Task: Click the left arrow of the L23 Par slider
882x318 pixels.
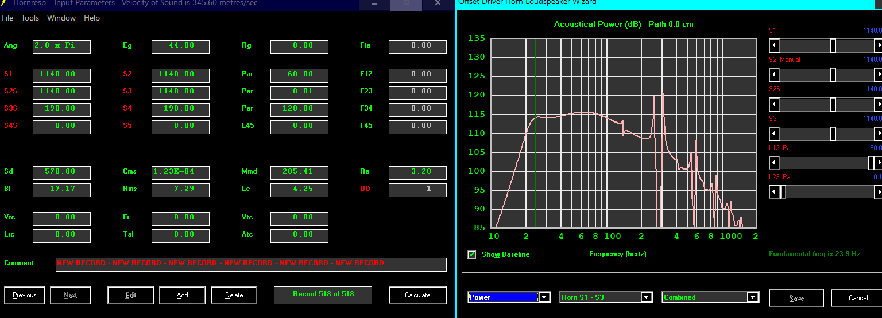Action: click(774, 193)
